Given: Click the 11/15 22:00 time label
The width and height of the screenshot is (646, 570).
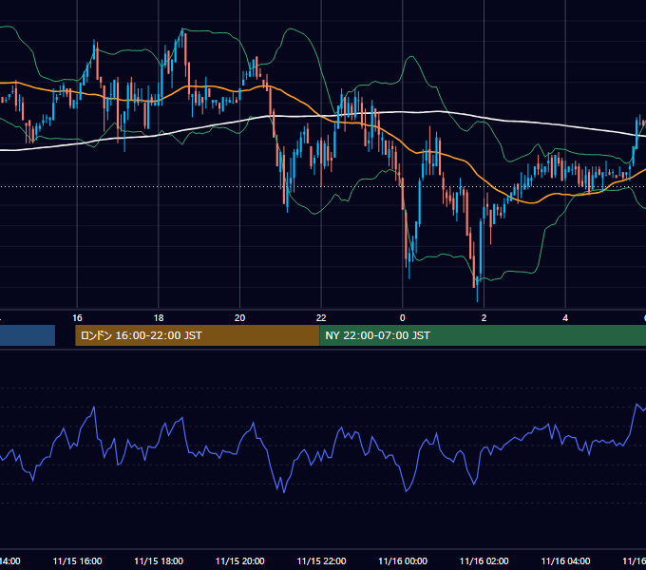Looking at the screenshot, I should pos(321,560).
